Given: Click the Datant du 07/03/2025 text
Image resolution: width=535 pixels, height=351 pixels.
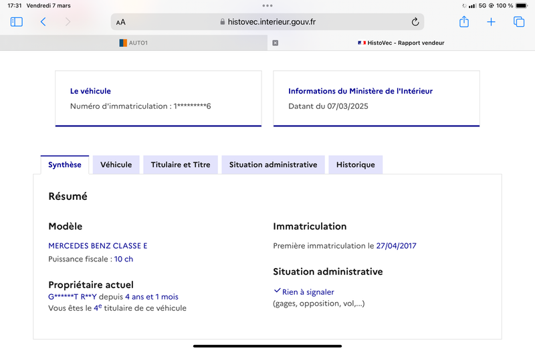Looking at the screenshot, I should click(x=328, y=106).
